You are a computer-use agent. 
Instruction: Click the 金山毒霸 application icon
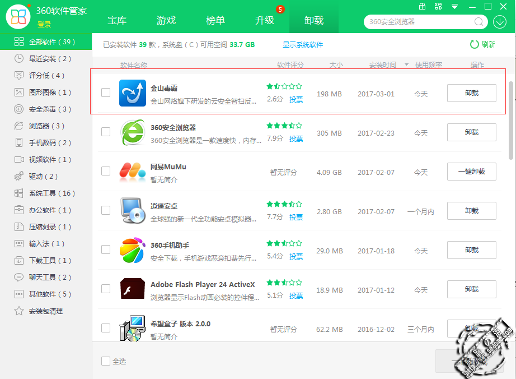[132, 93]
